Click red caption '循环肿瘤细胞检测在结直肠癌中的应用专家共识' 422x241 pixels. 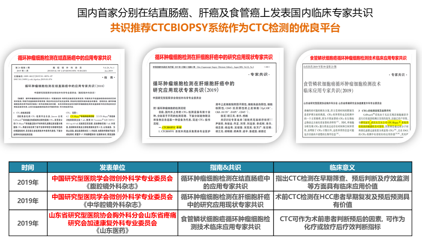click(64, 58)
